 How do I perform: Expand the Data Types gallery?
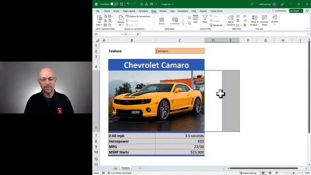pyautogui.click(x=183, y=24)
